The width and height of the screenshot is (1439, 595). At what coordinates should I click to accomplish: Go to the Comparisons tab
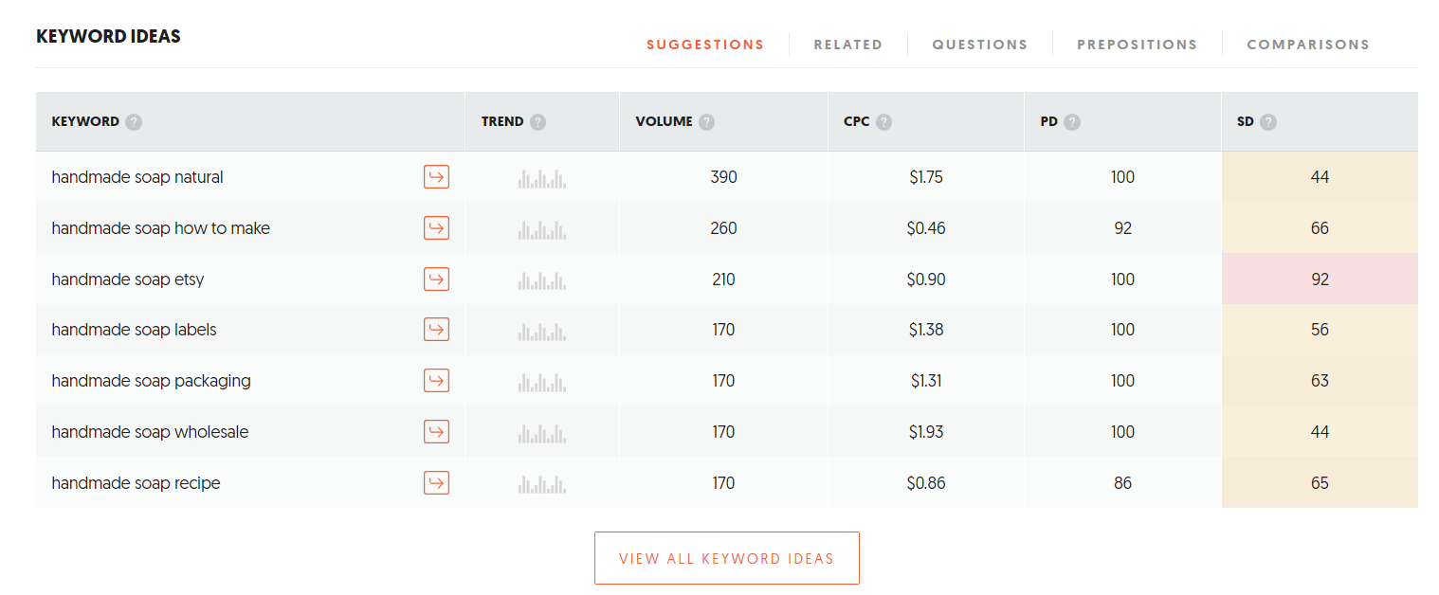click(1307, 45)
